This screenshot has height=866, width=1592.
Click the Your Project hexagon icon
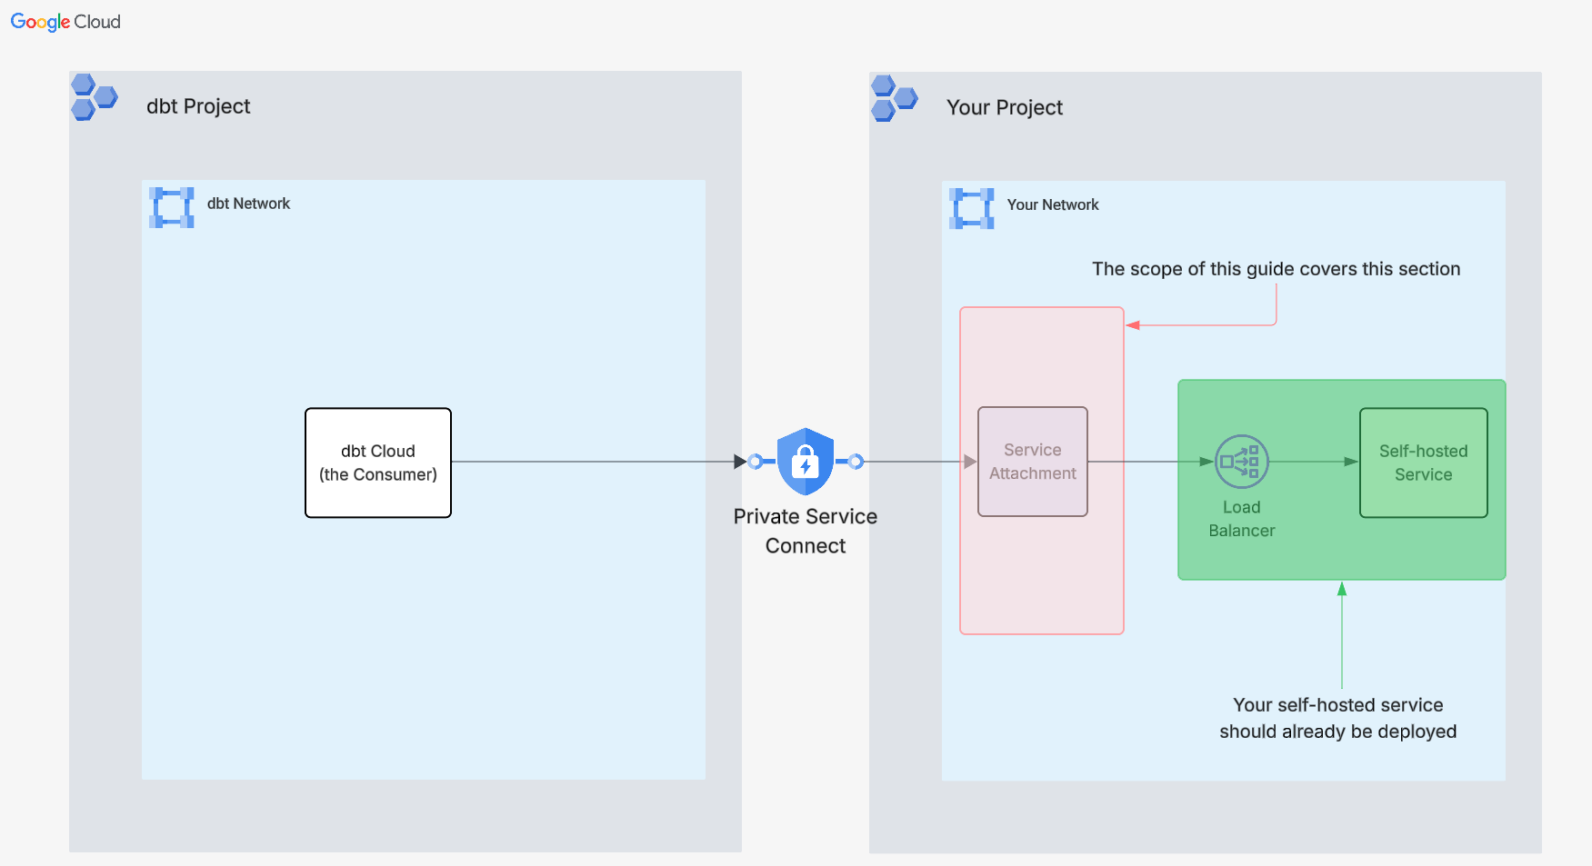point(894,98)
